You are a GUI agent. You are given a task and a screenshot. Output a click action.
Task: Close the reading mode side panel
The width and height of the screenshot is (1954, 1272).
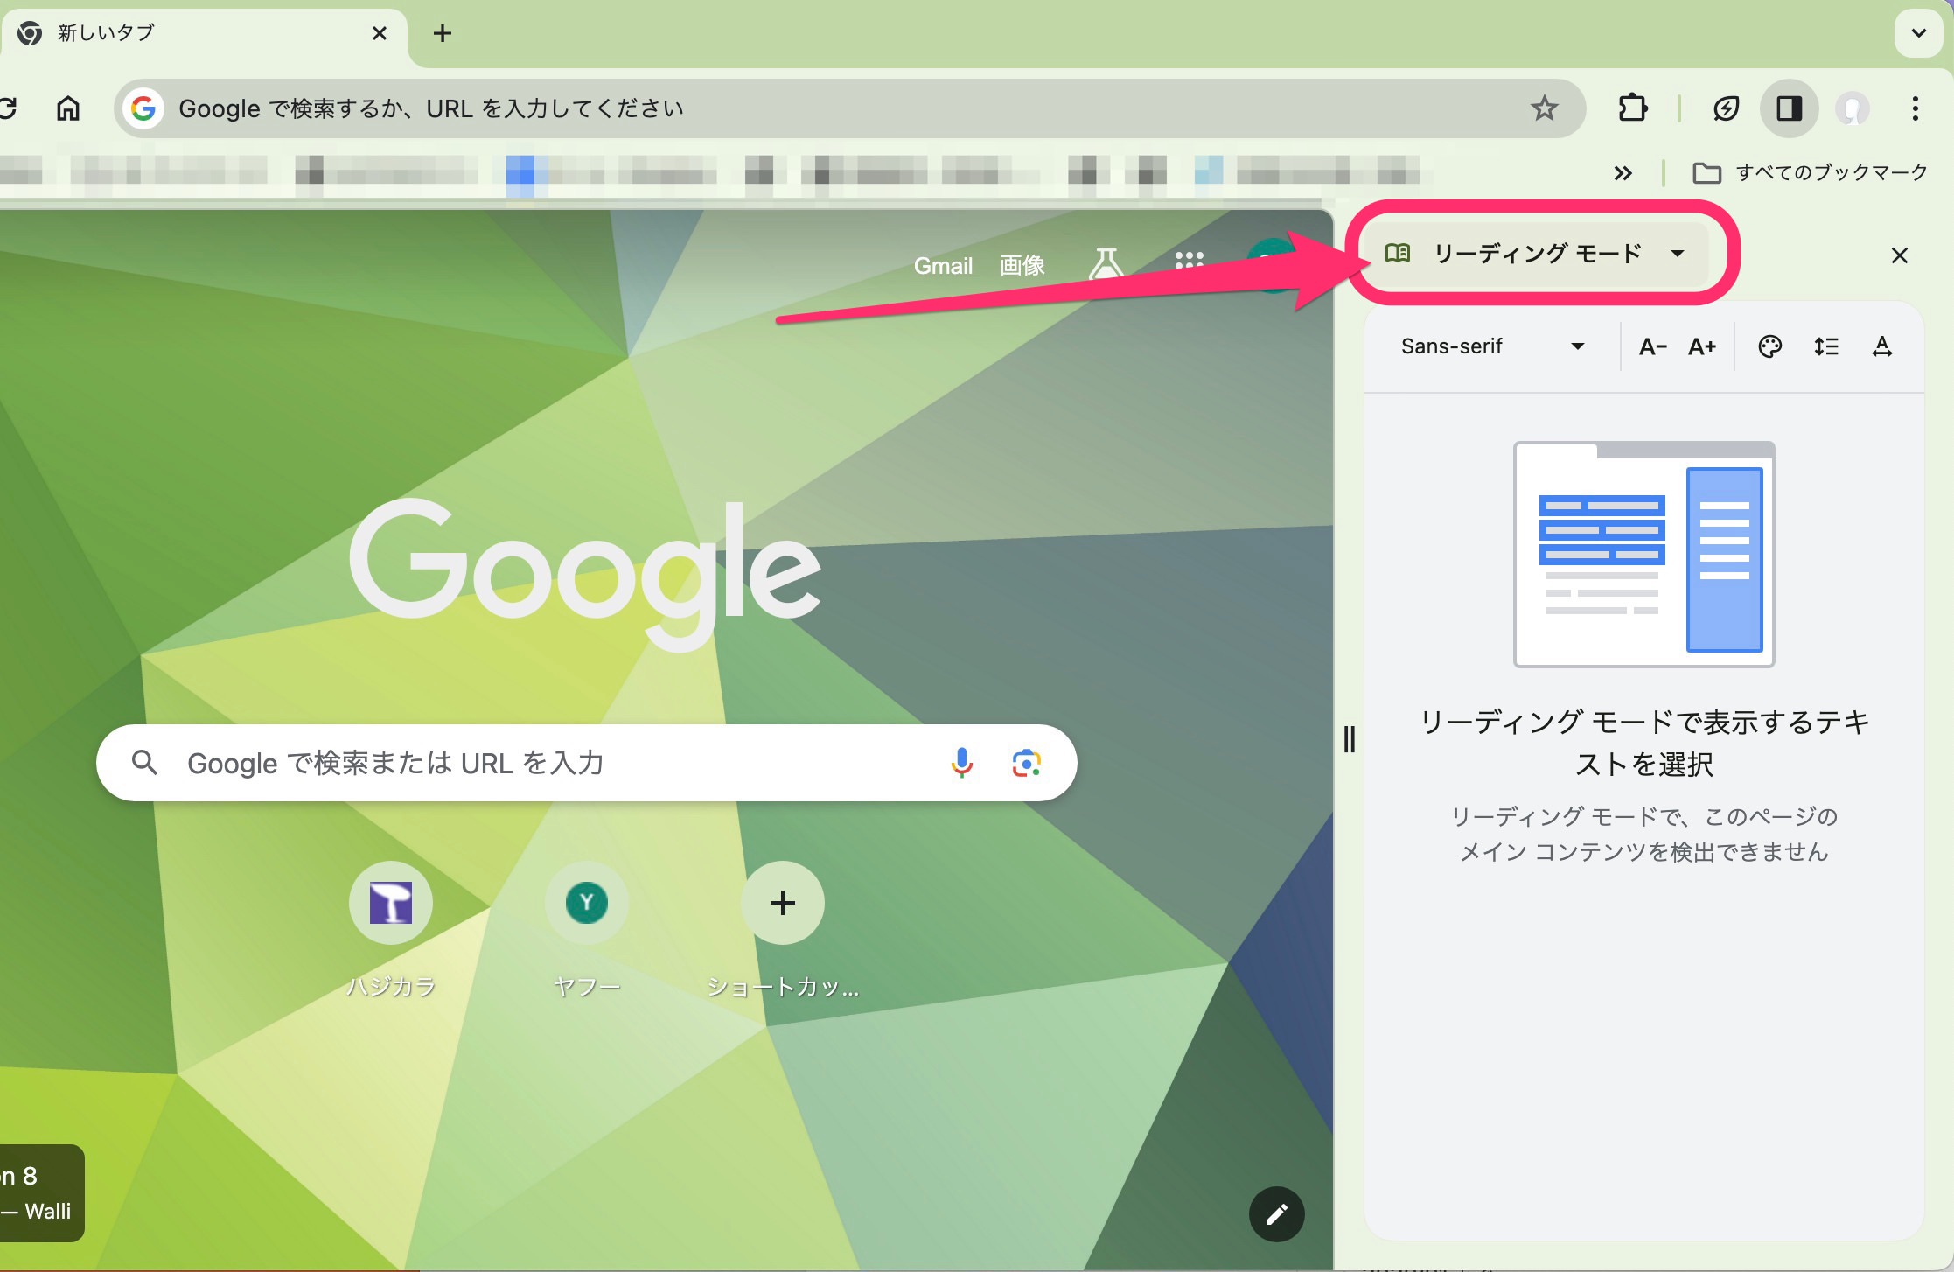(x=1899, y=255)
